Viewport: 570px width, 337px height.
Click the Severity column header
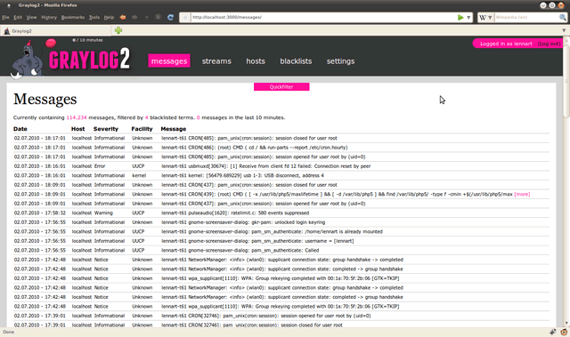point(106,129)
